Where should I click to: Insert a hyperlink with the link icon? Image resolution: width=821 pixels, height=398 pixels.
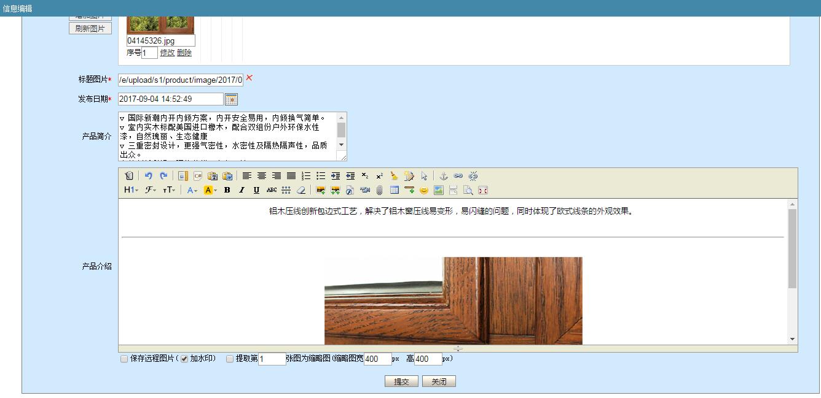(x=458, y=176)
